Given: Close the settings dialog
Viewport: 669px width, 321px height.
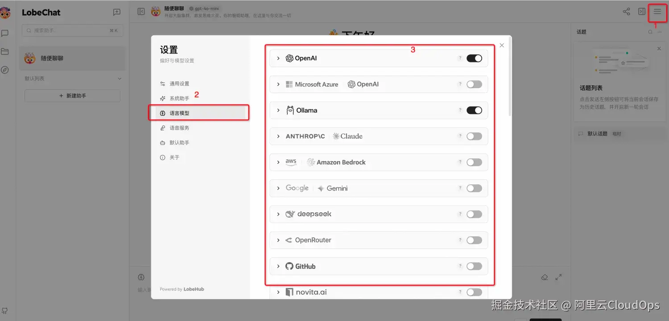Looking at the screenshot, I should click(502, 45).
